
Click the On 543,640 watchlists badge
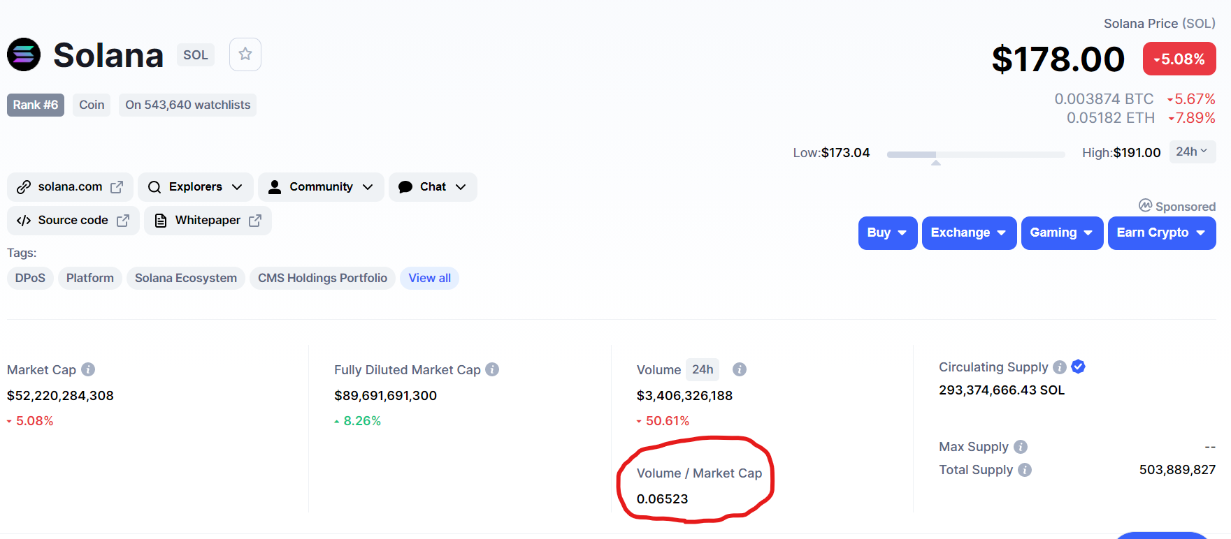tap(187, 105)
